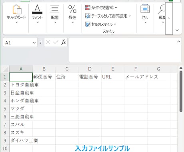Open the 配置 alignment group icon
This screenshot has height=152, width=184.
click(55, 9)
